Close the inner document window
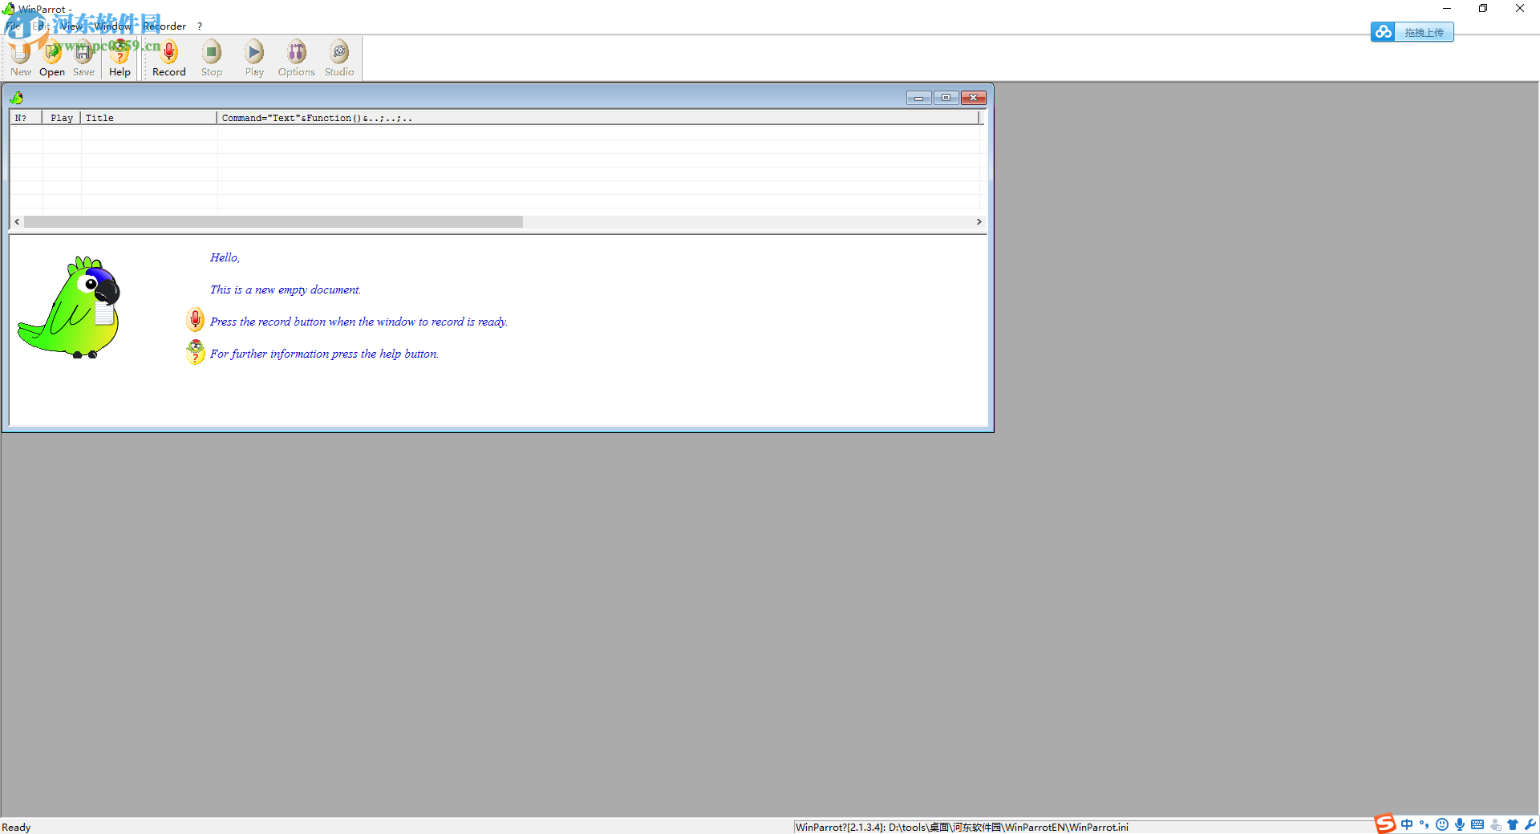Screen dimensions: 1540x834 [x=974, y=98]
